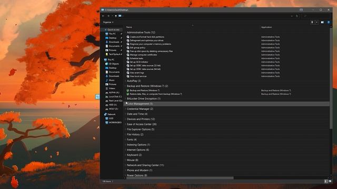Expand the Credential Manager (2) group
Image resolution: width=337 pixels, height=189 pixels.
coord(140,109)
